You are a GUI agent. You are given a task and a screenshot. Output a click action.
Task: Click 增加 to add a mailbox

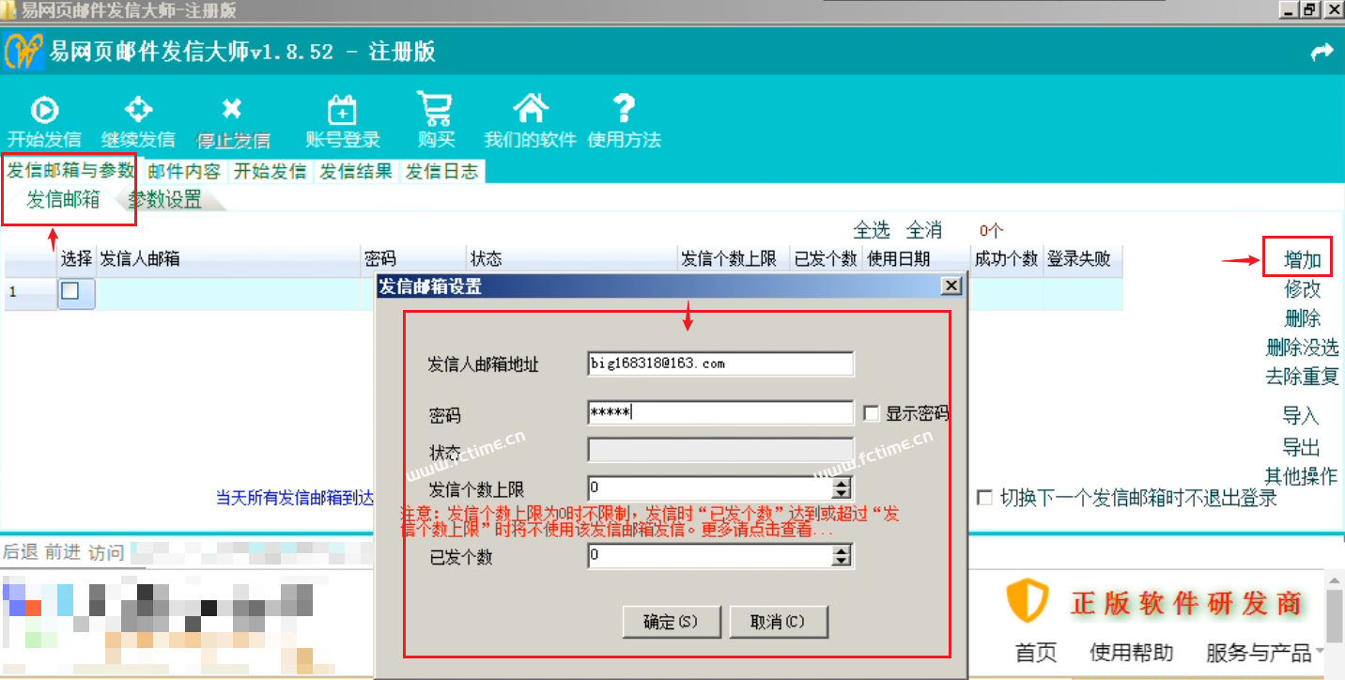pyautogui.click(x=1303, y=259)
